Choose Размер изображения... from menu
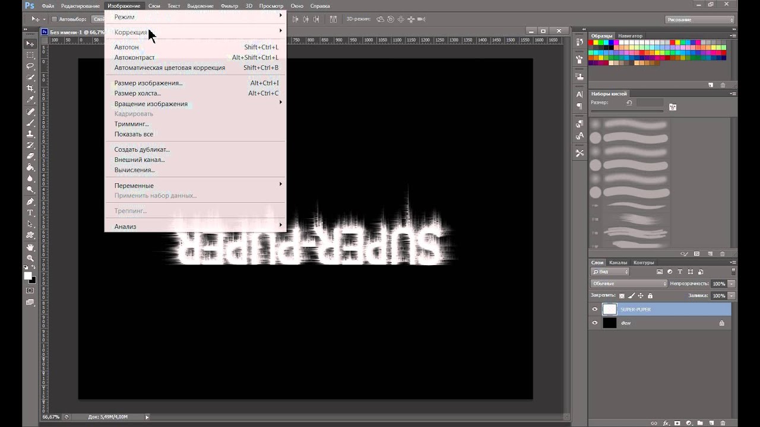The width and height of the screenshot is (760, 427). 195,83
